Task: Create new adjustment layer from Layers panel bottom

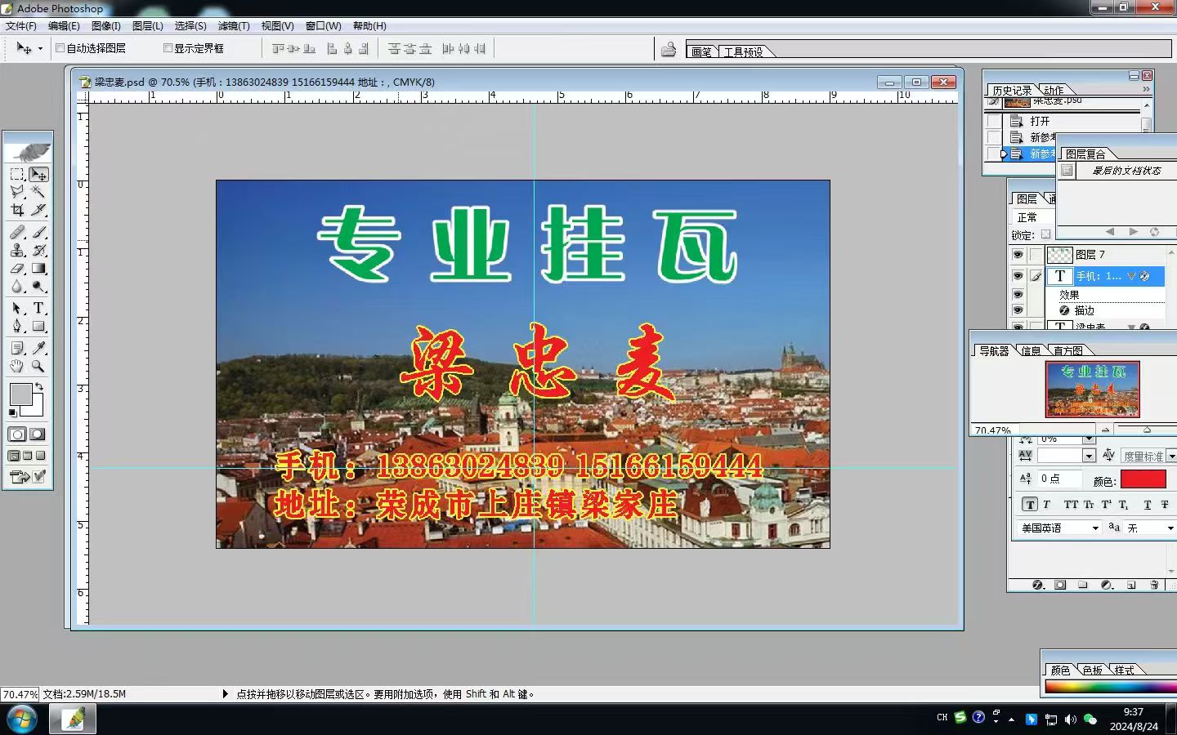Action: pos(1107,585)
